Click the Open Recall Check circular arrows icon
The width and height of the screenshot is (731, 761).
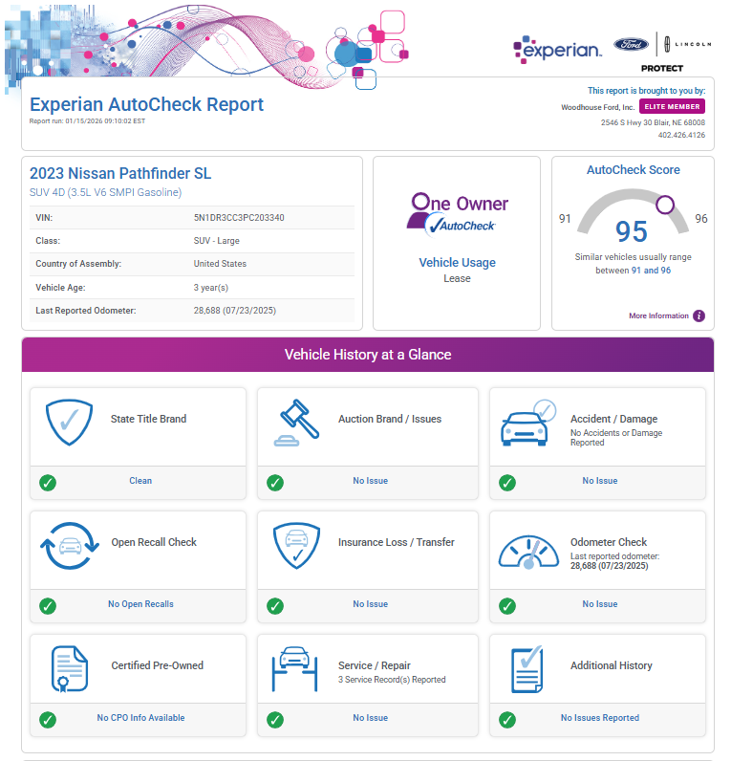coord(69,547)
